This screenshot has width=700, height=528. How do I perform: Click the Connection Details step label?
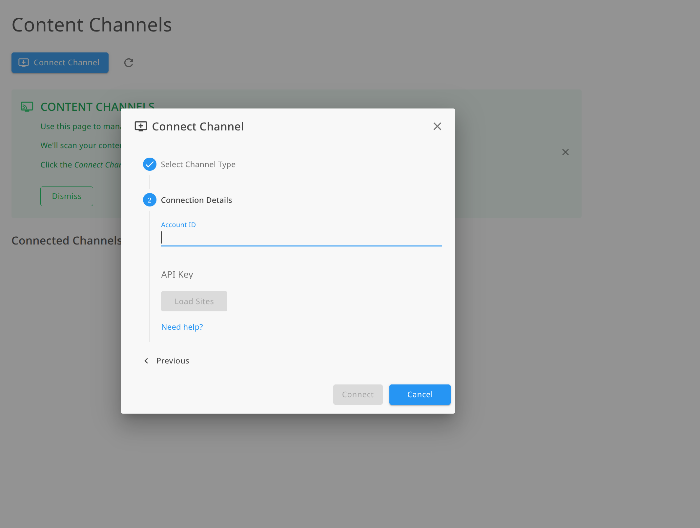(196, 200)
